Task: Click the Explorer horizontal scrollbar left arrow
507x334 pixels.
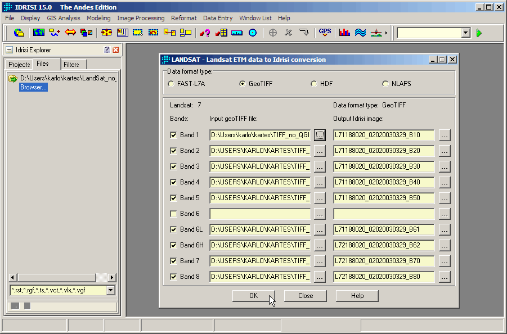Action: [x=13, y=277]
